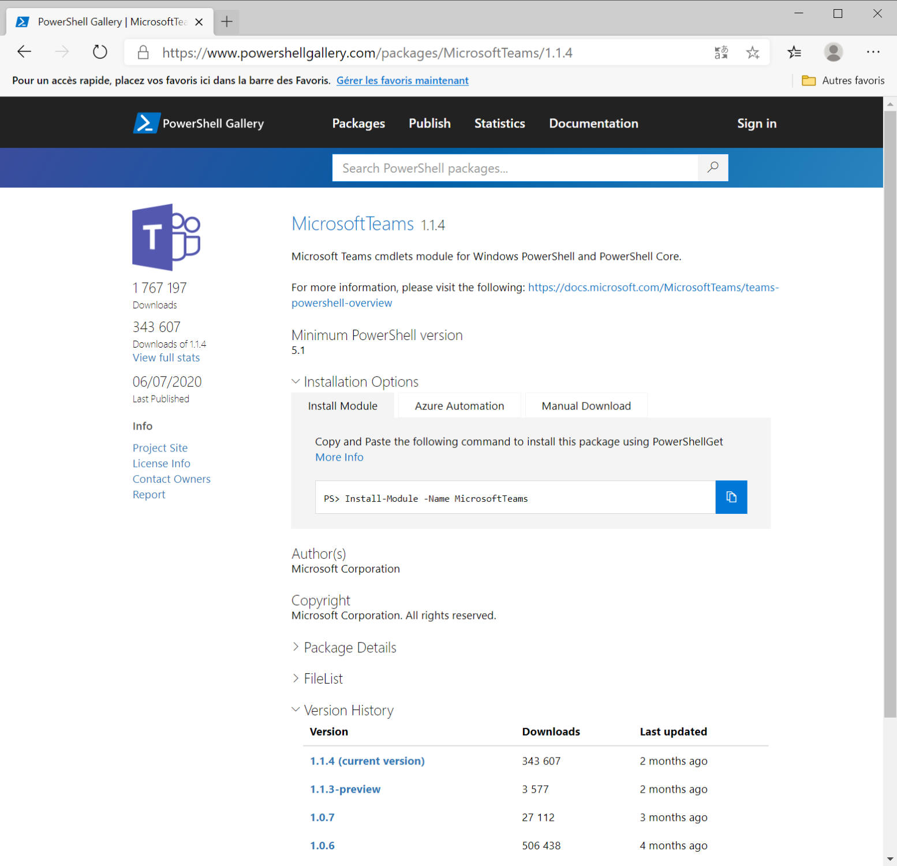Click View full stats

click(166, 357)
